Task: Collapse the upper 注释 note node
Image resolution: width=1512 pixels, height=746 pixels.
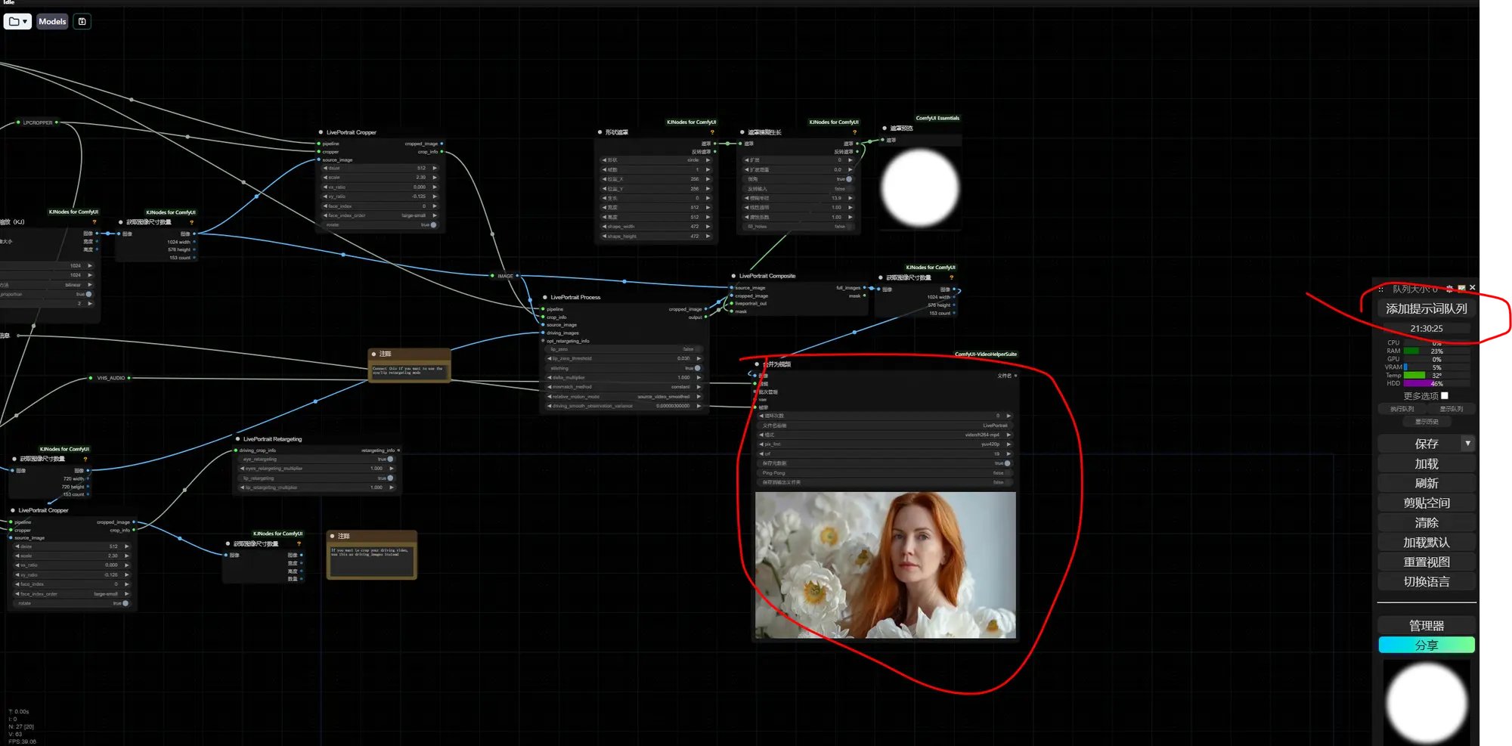Action: 374,354
